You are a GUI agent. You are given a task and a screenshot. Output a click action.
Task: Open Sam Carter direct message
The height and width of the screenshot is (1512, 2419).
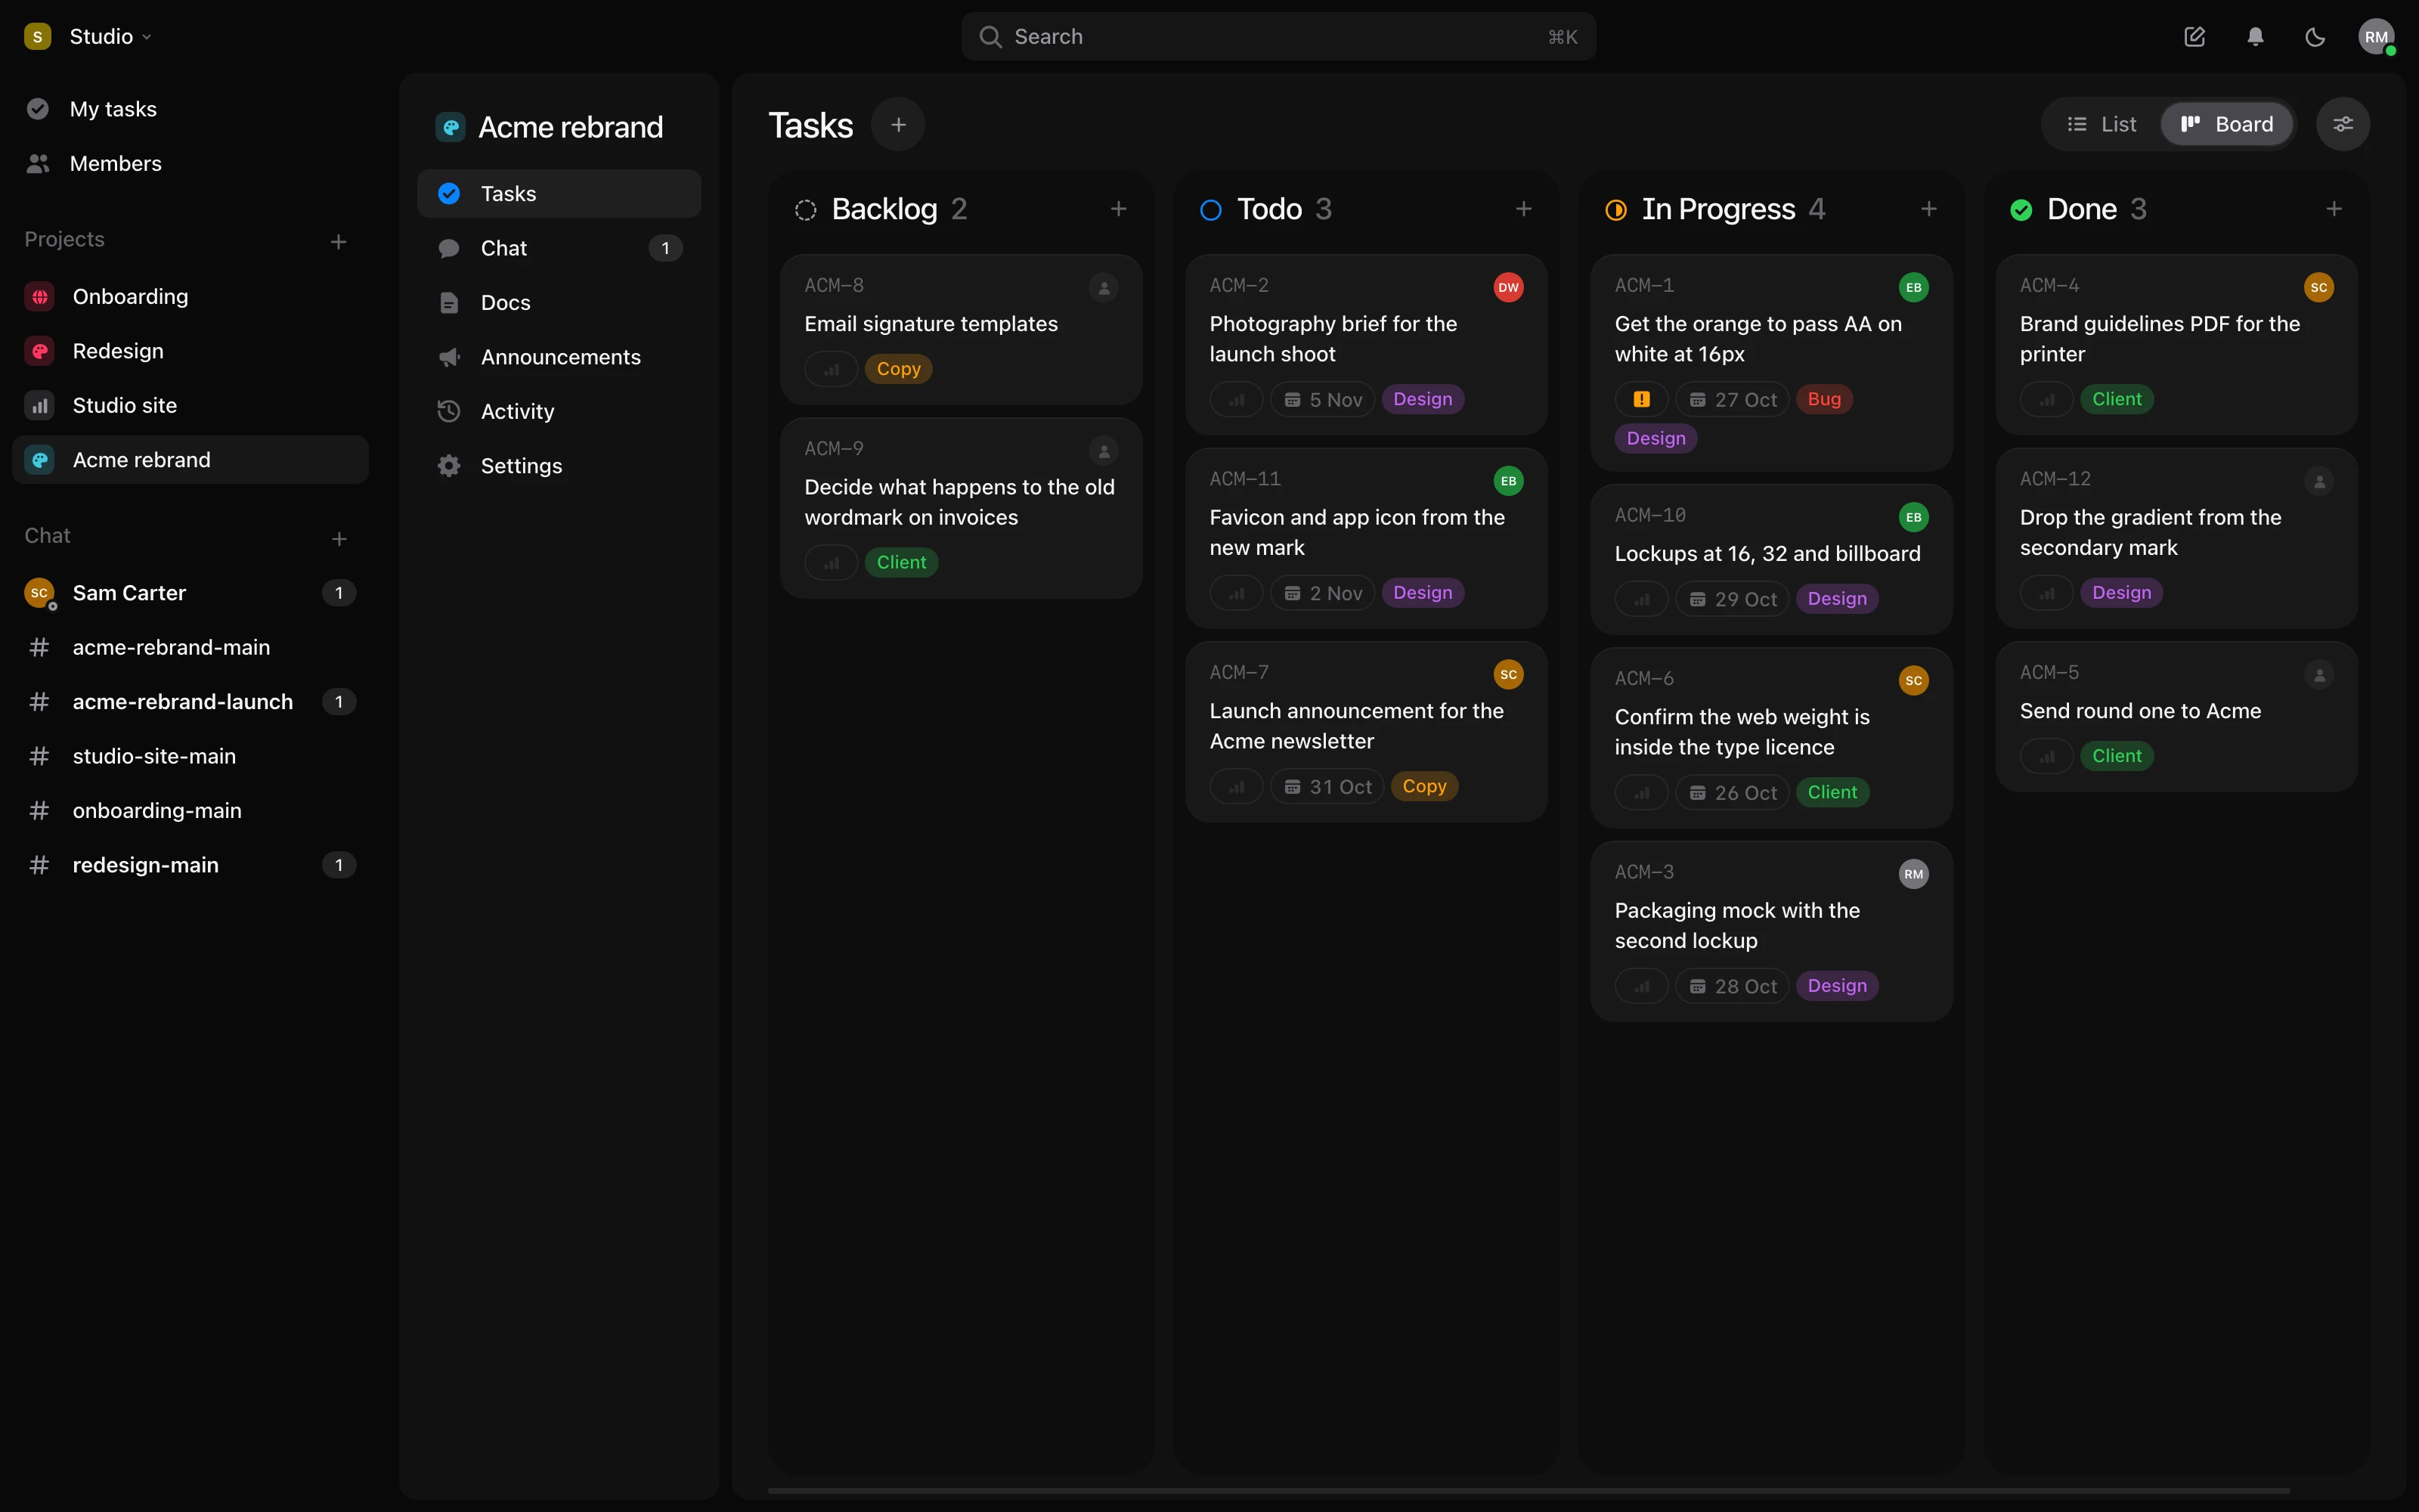190,593
